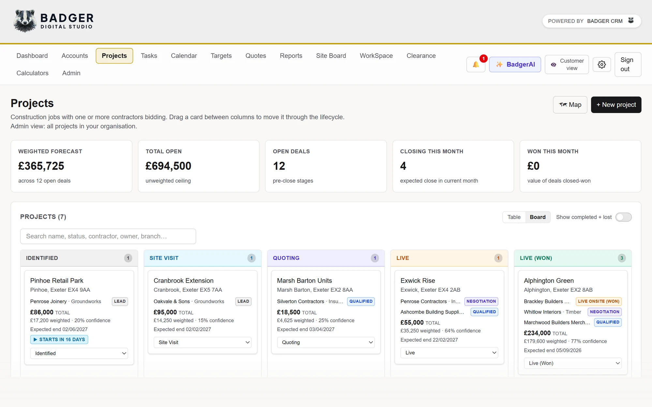652x407 pixels.
Task: Click QUALIFIED badge for Ashcombe Building Supplies
Action: coord(484,312)
